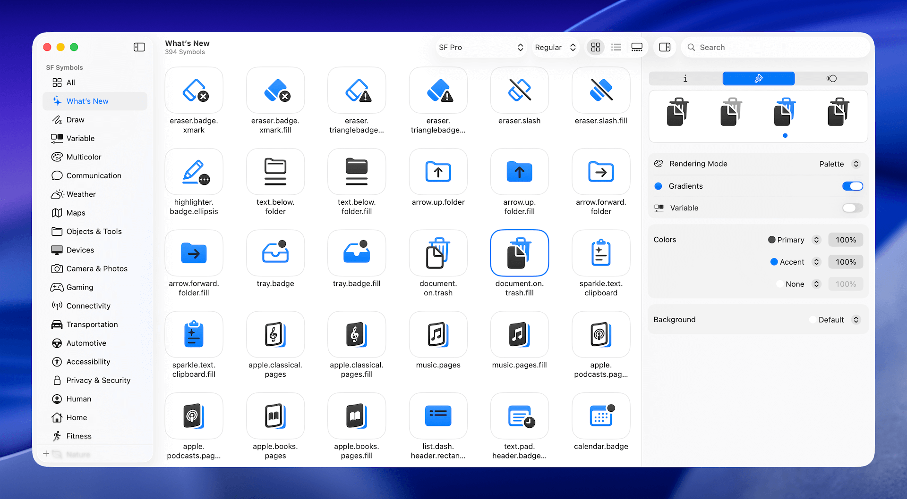The height and width of the screenshot is (499, 907).
Task: Open the SF Pro font dropdown
Action: pyautogui.click(x=481, y=47)
